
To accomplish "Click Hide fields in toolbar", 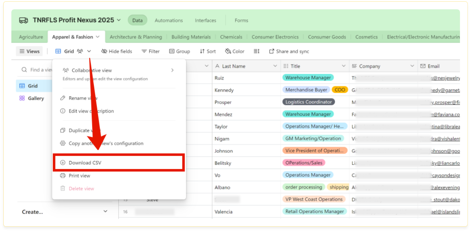I will pyautogui.click(x=116, y=51).
